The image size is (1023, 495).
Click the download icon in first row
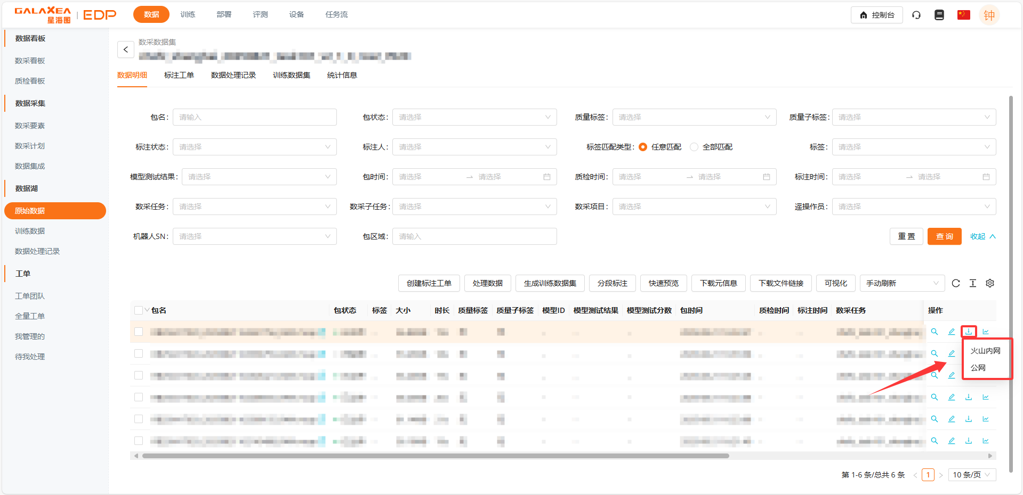[x=968, y=332]
